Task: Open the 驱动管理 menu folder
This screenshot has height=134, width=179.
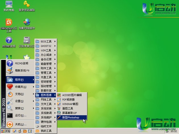Action: pyautogui.click(x=46, y=86)
